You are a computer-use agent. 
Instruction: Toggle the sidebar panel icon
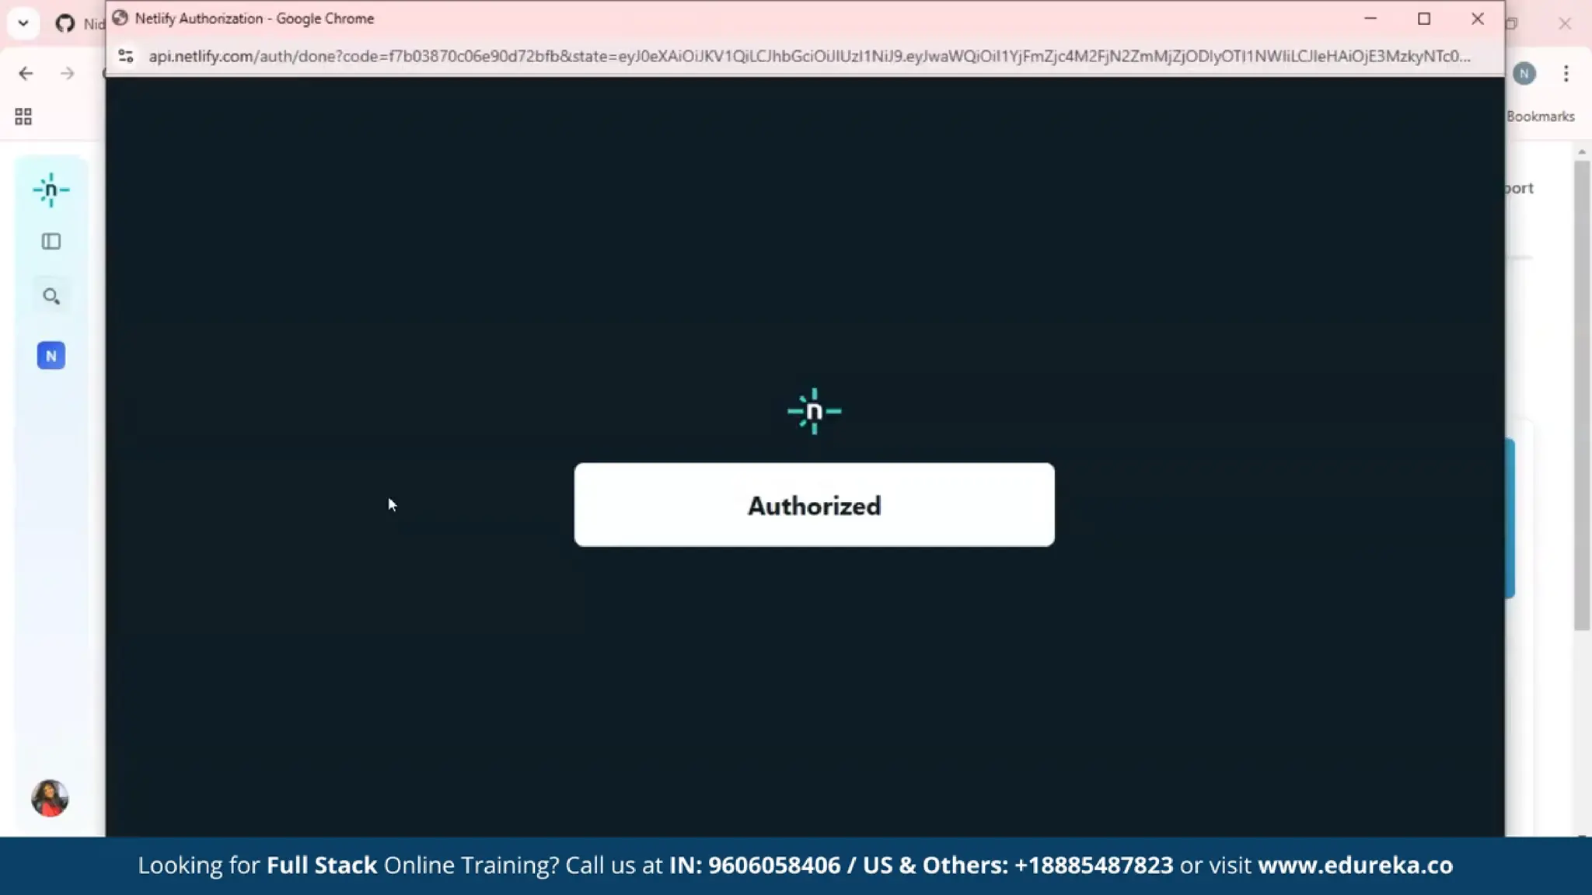(x=51, y=242)
